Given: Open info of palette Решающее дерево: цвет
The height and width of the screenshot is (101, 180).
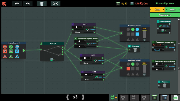Looking at the screenshot, I should click(153, 42).
